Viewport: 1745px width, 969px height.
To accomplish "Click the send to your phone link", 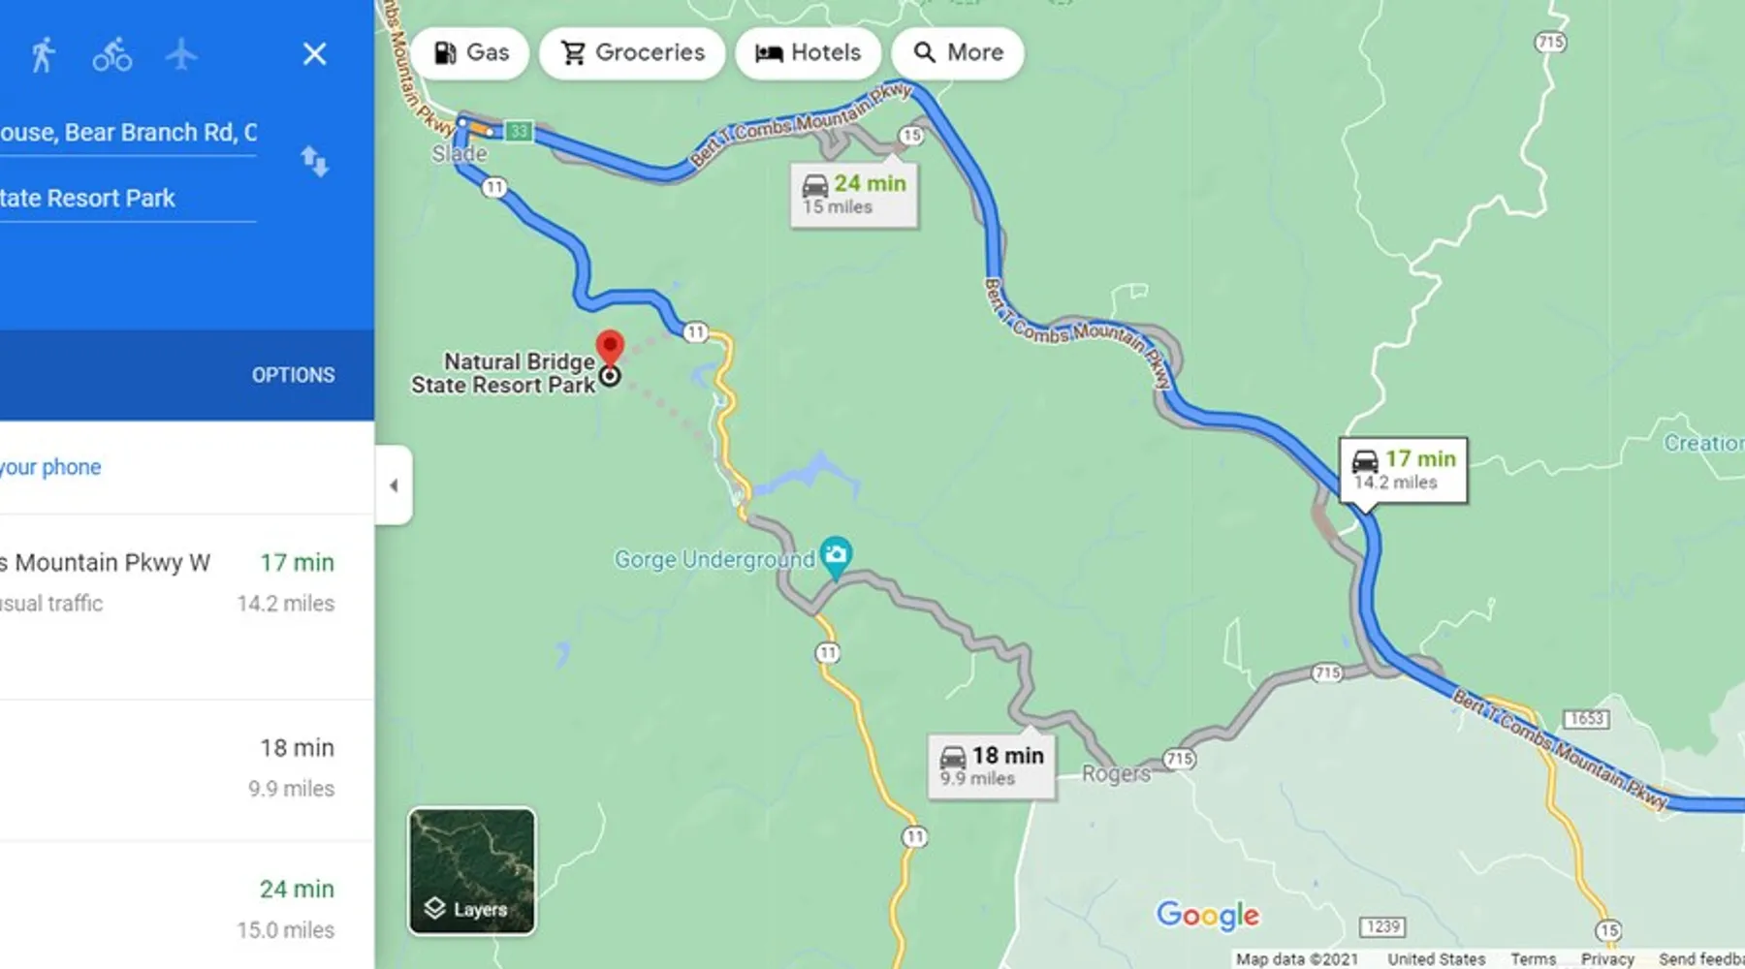I will pos(50,467).
